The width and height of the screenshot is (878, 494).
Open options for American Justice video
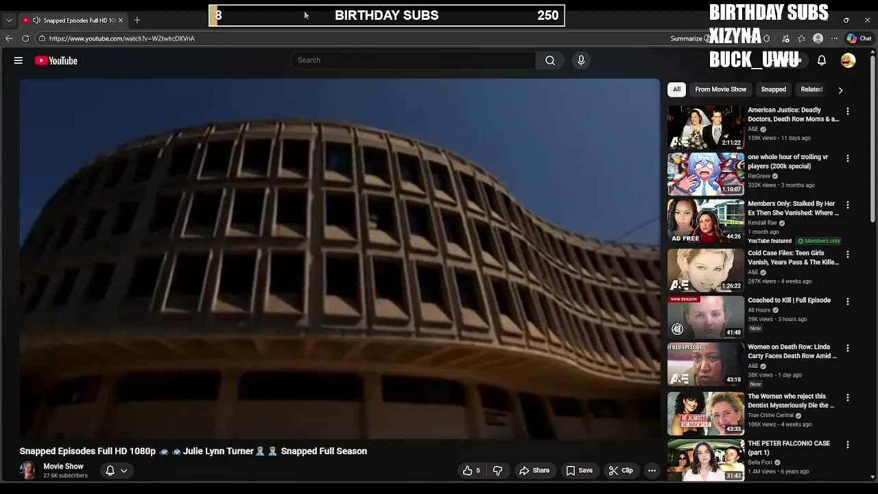pos(848,111)
